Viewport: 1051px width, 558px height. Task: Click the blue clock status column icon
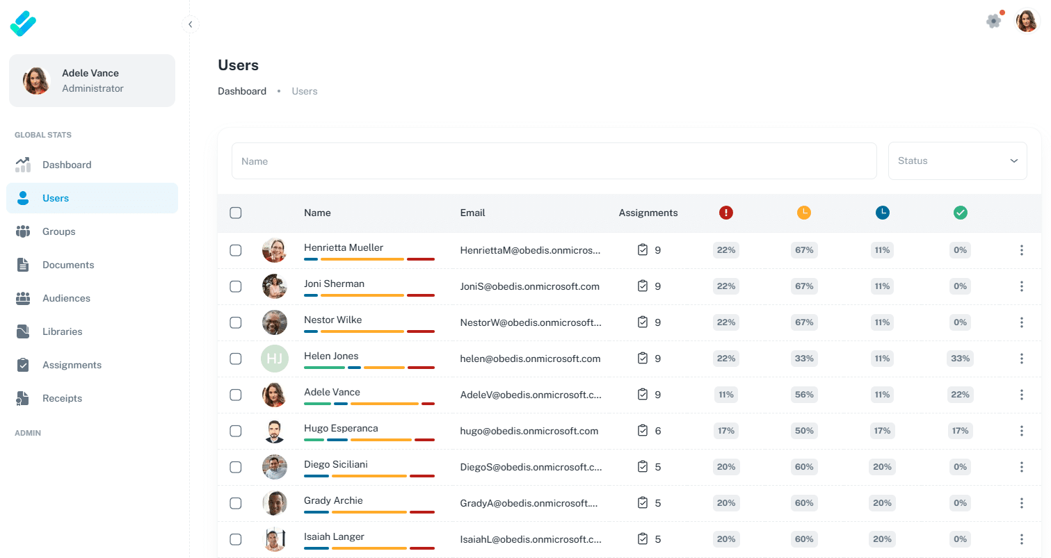(882, 213)
